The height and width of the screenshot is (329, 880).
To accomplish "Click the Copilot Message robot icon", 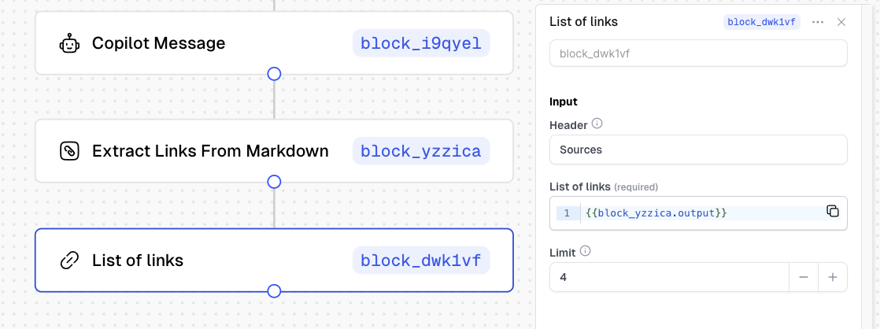I will [x=70, y=44].
